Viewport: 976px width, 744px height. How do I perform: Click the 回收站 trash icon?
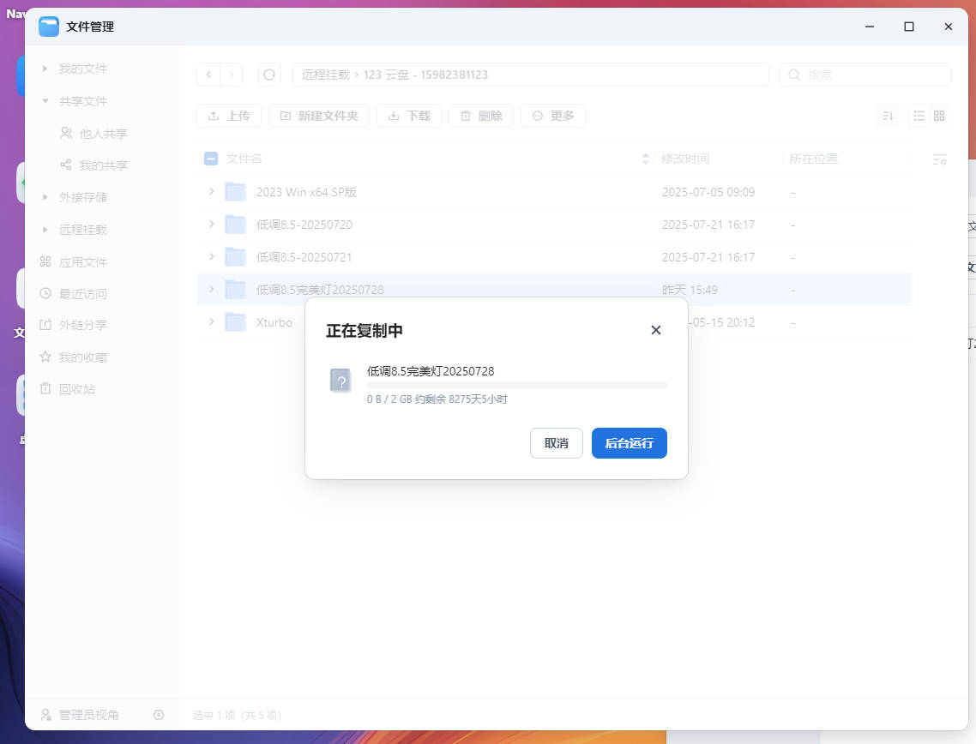point(45,389)
